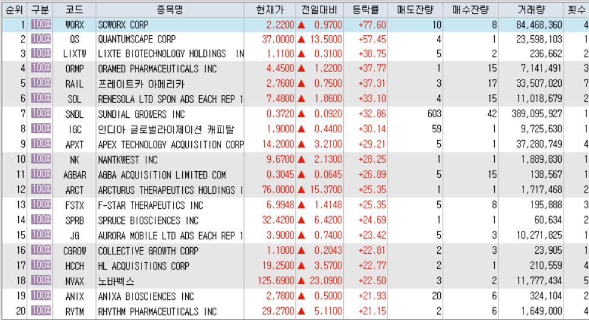Click the 100% badge in the JG row
The image size is (589, 320).
pyautogui.click(x=41, y=235)
